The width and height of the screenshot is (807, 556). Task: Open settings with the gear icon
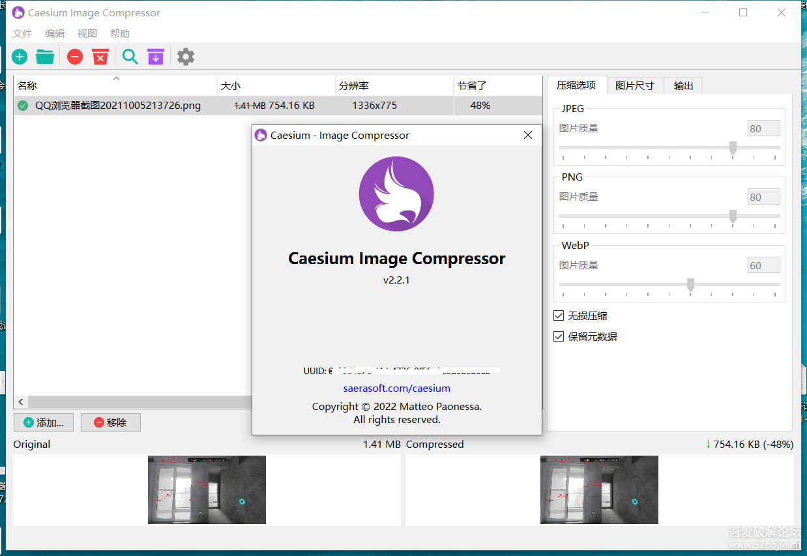click(186, 57)
